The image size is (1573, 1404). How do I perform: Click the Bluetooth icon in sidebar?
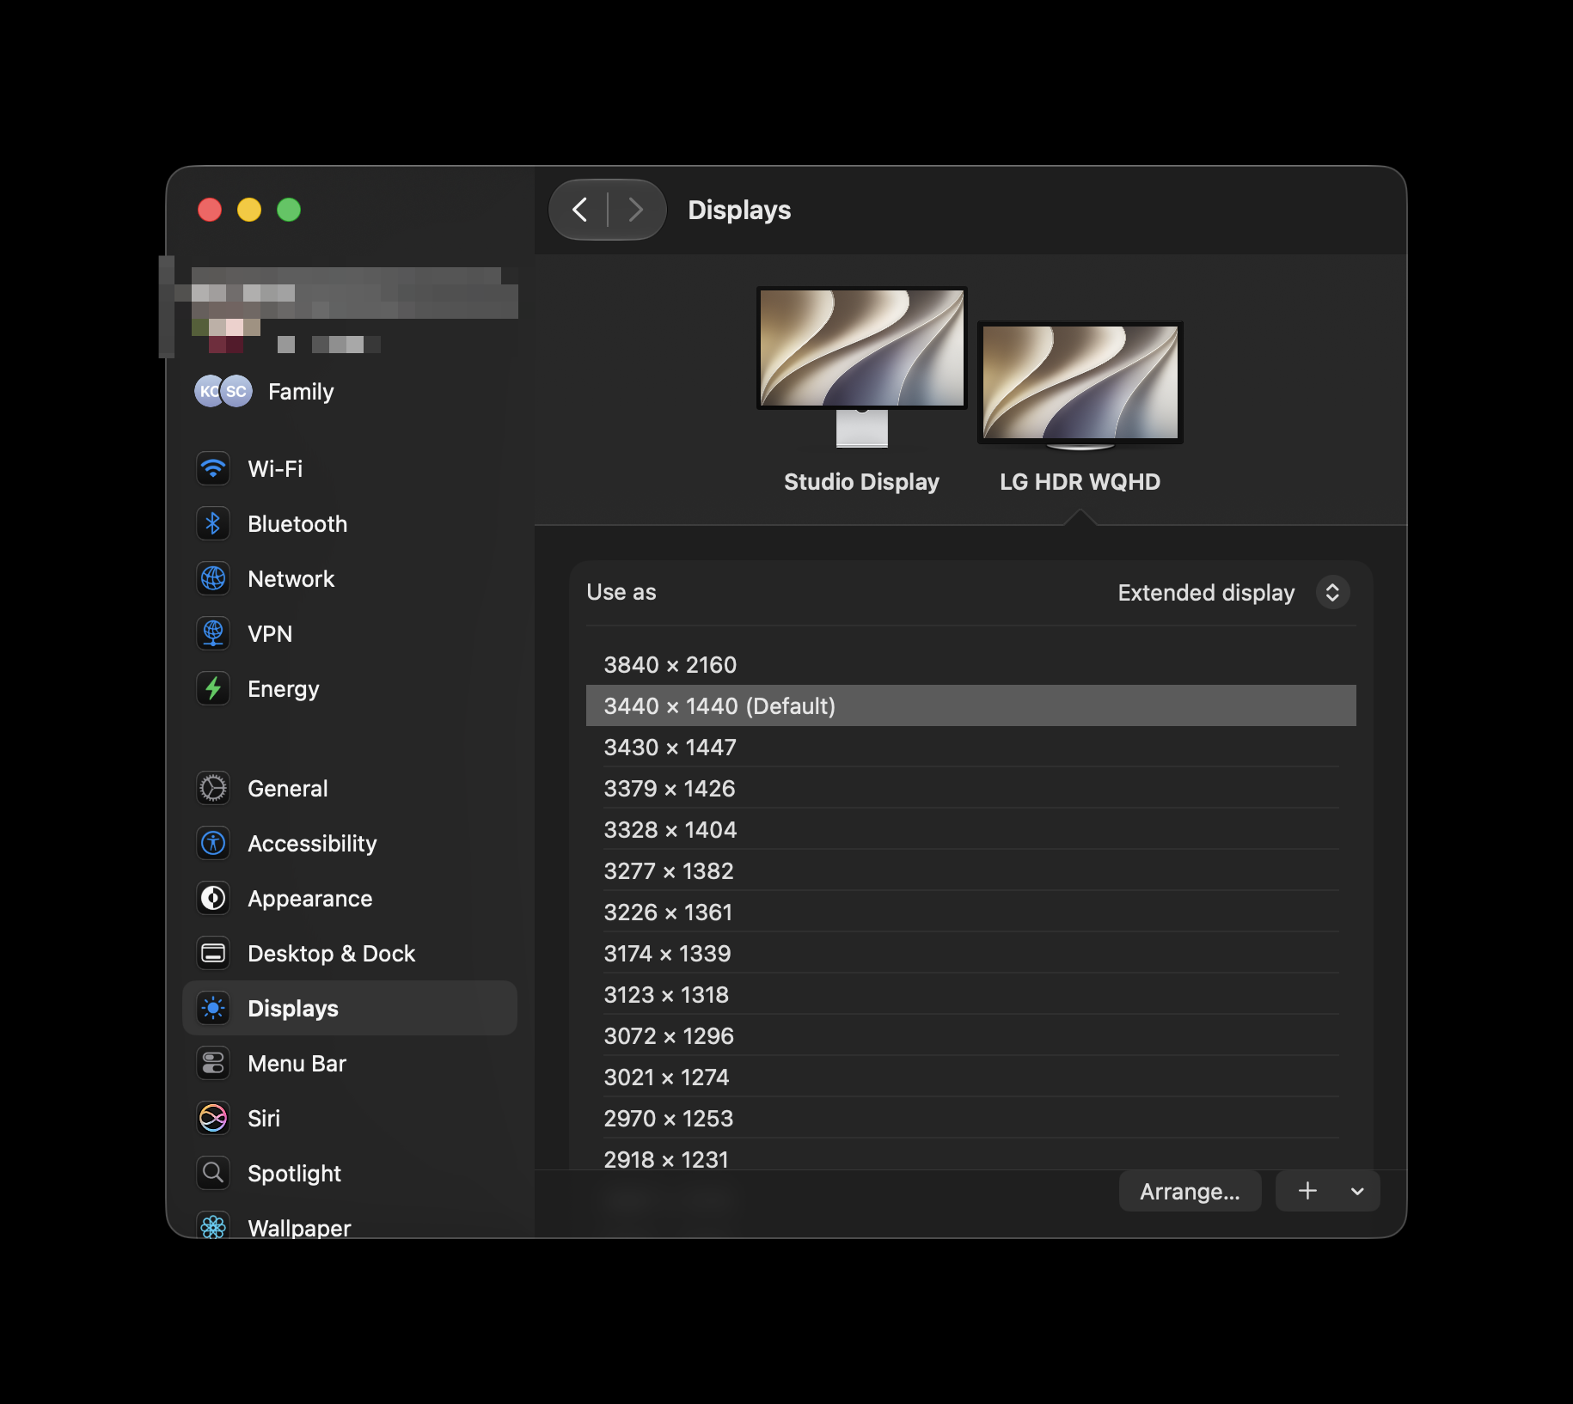[213, 524]
